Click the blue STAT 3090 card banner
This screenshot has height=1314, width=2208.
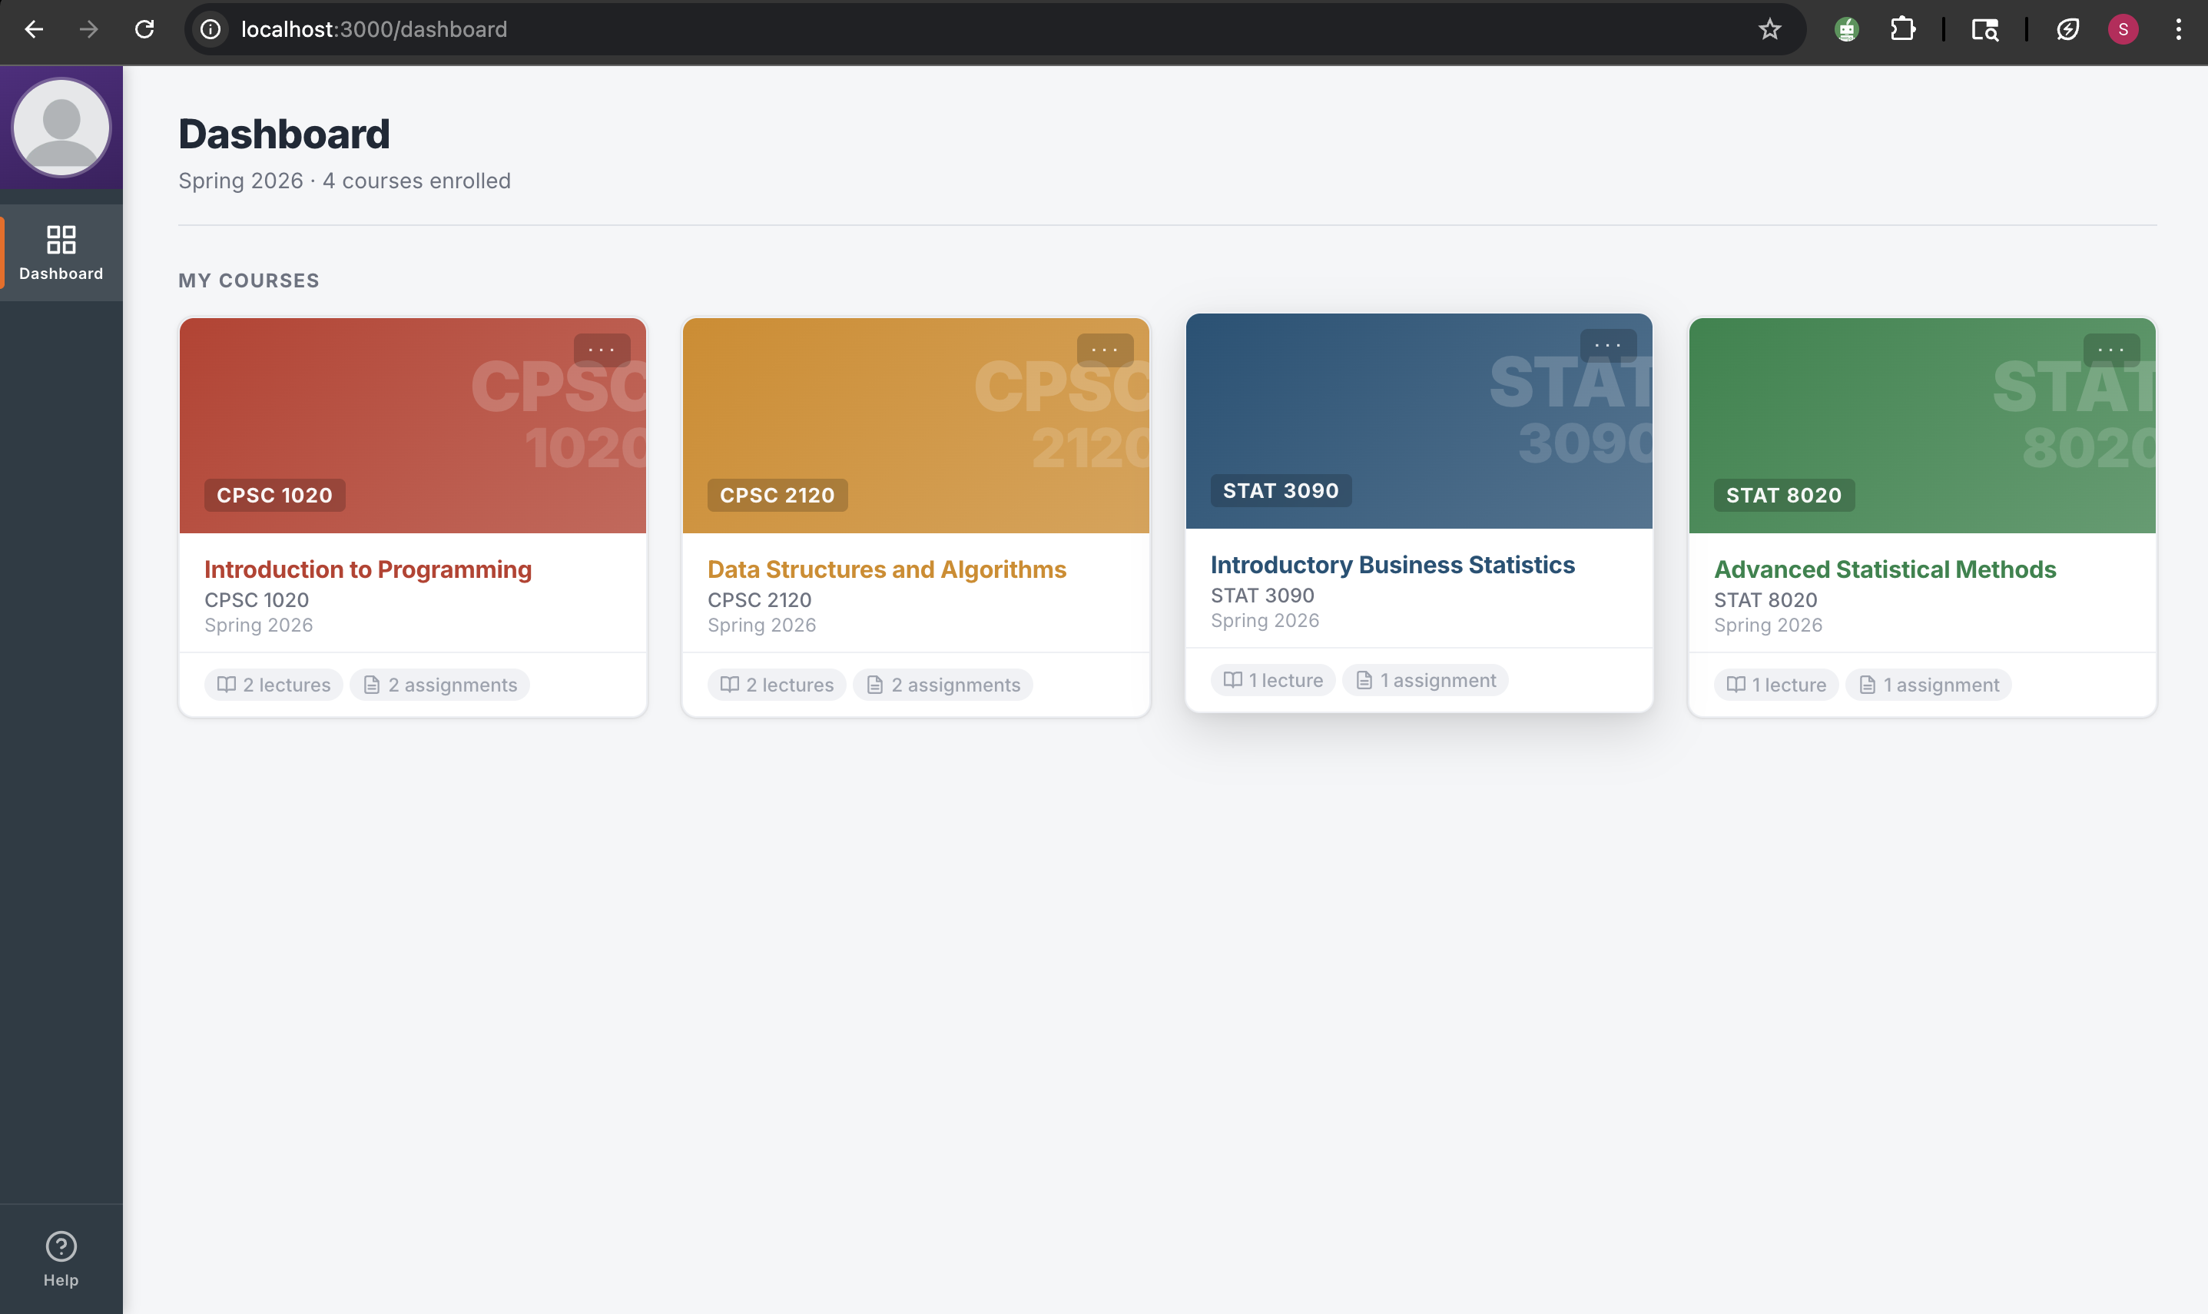coord(1381,416)
